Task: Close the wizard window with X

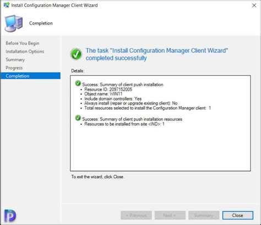Action: click(x=254, y=6)
